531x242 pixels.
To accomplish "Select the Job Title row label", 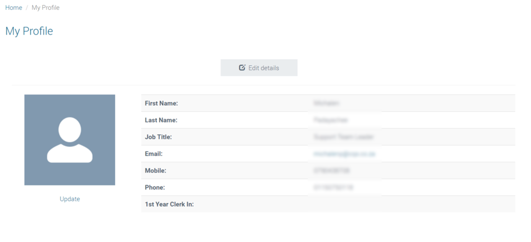I will (158, 137).
